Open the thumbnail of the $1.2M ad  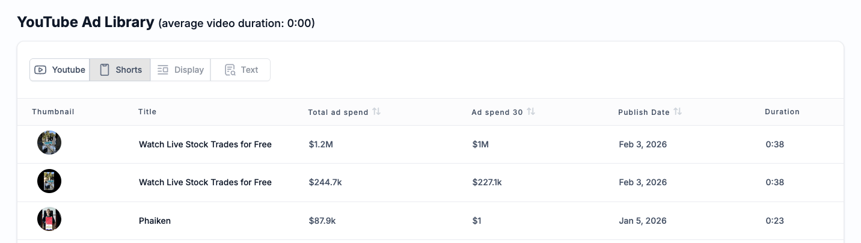tap(49, 143)
